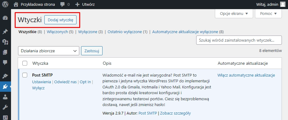Click the Opis column header

(107, 63)
